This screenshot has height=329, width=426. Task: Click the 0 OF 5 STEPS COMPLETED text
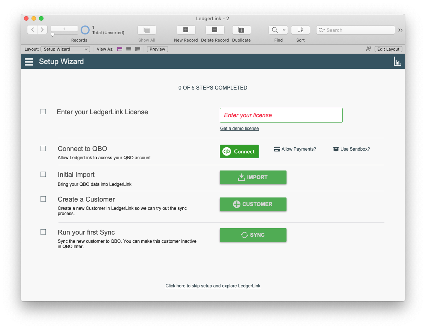tap(213, 88)
